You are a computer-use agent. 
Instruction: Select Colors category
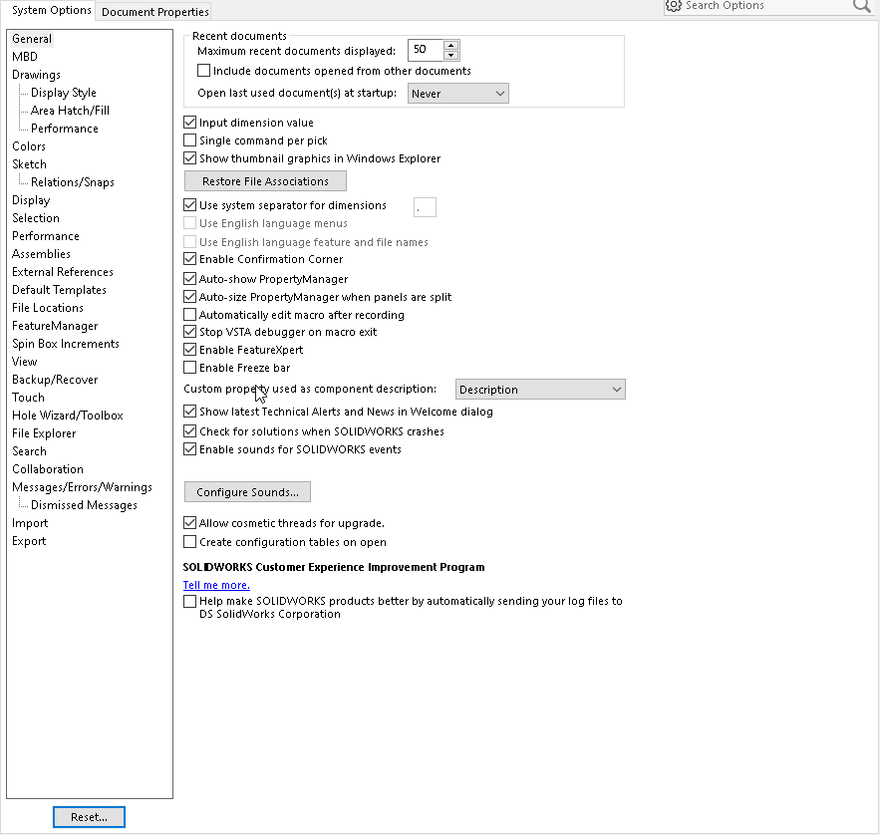click(29, 146)
